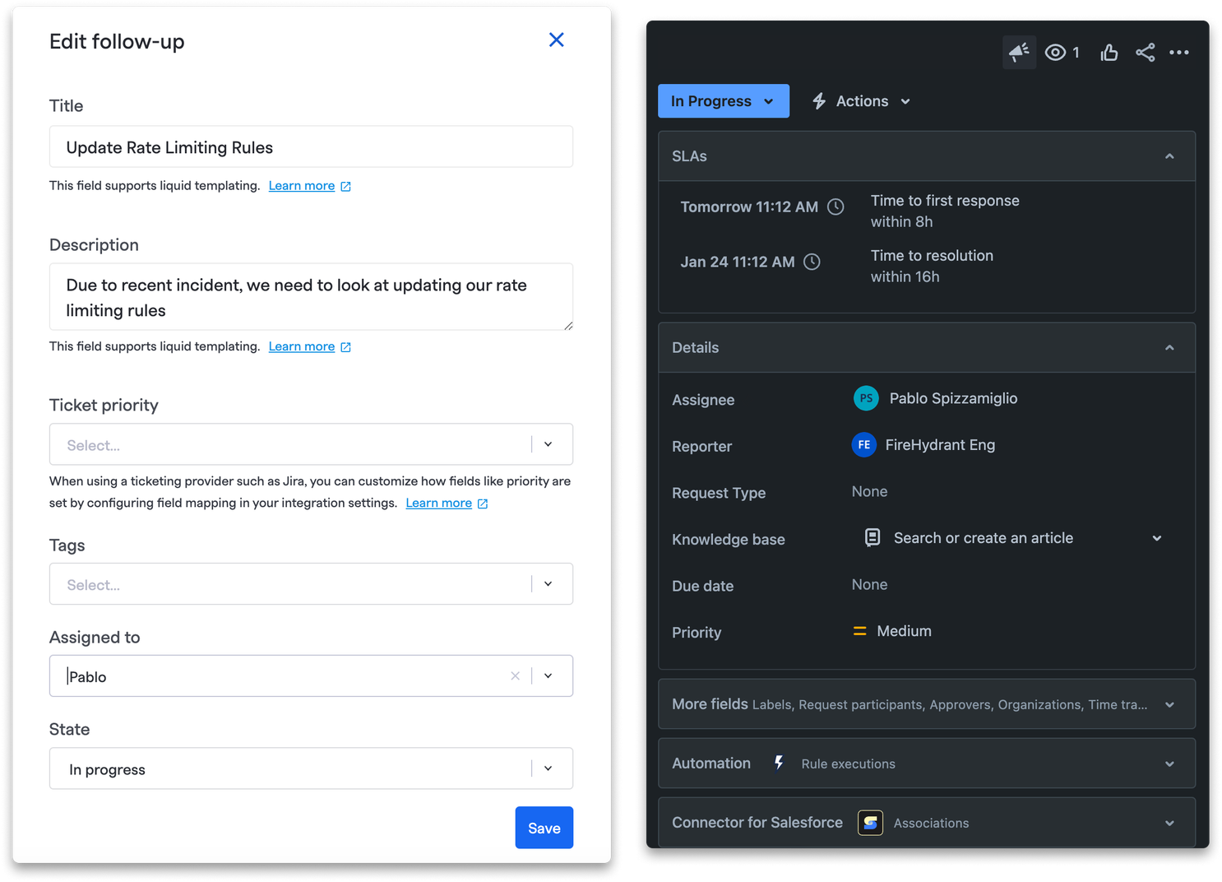Expand the Connector for Salesforce section
Viewport: 1222px width, 882px height.
pos(927,823)
